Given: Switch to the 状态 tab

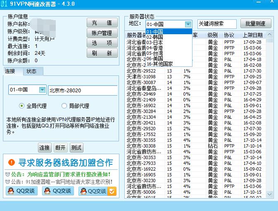Looking at the screenshot, I should coord(33,71).
